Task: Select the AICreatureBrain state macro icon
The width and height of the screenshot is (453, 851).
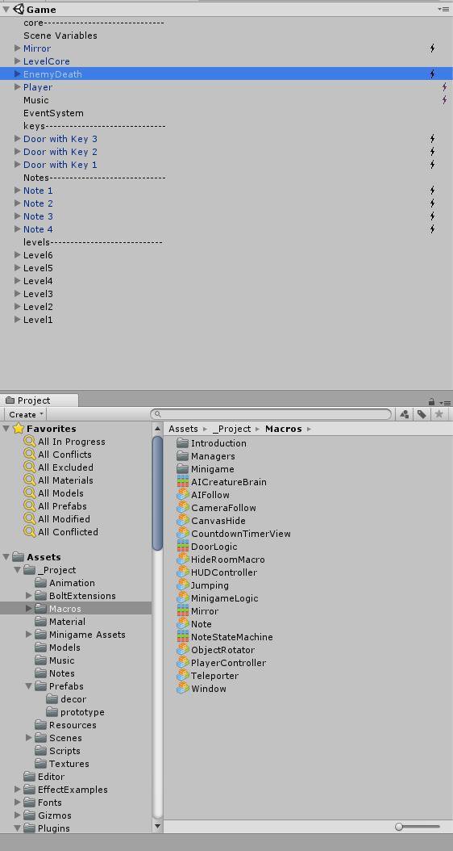Action: pyautogui.click(x=183, y=482)
